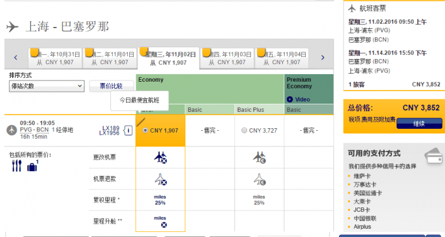Select the November 03 Thursday date tab

point(228,58)
